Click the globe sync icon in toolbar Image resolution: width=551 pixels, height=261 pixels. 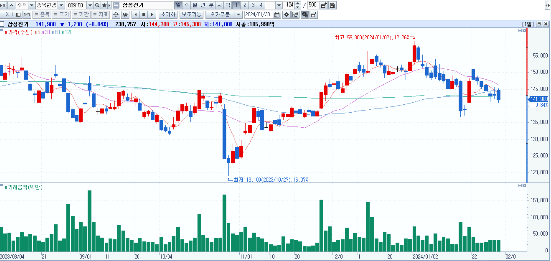tap(305, 14)
